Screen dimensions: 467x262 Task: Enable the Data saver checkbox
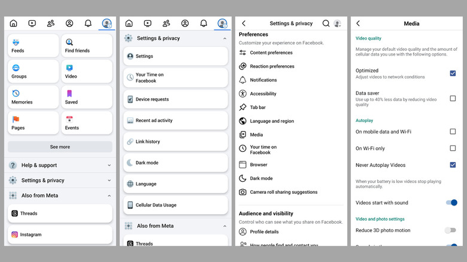coord(453,98)
